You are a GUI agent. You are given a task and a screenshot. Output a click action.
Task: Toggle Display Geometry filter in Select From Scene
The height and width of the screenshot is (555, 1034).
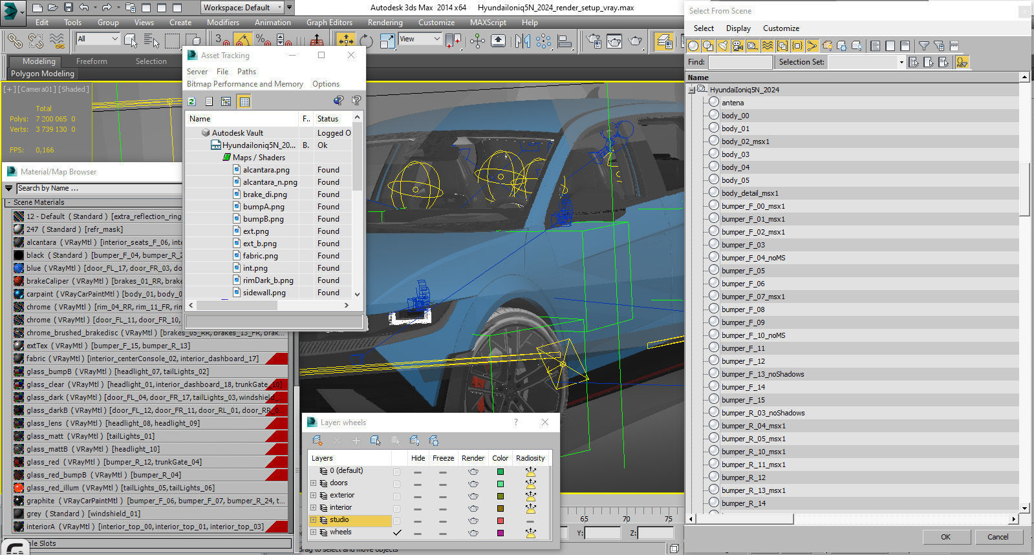pos(693,46)
